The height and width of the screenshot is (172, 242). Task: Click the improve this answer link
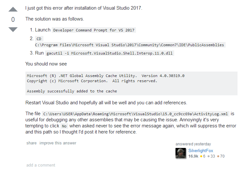point(58,143)
